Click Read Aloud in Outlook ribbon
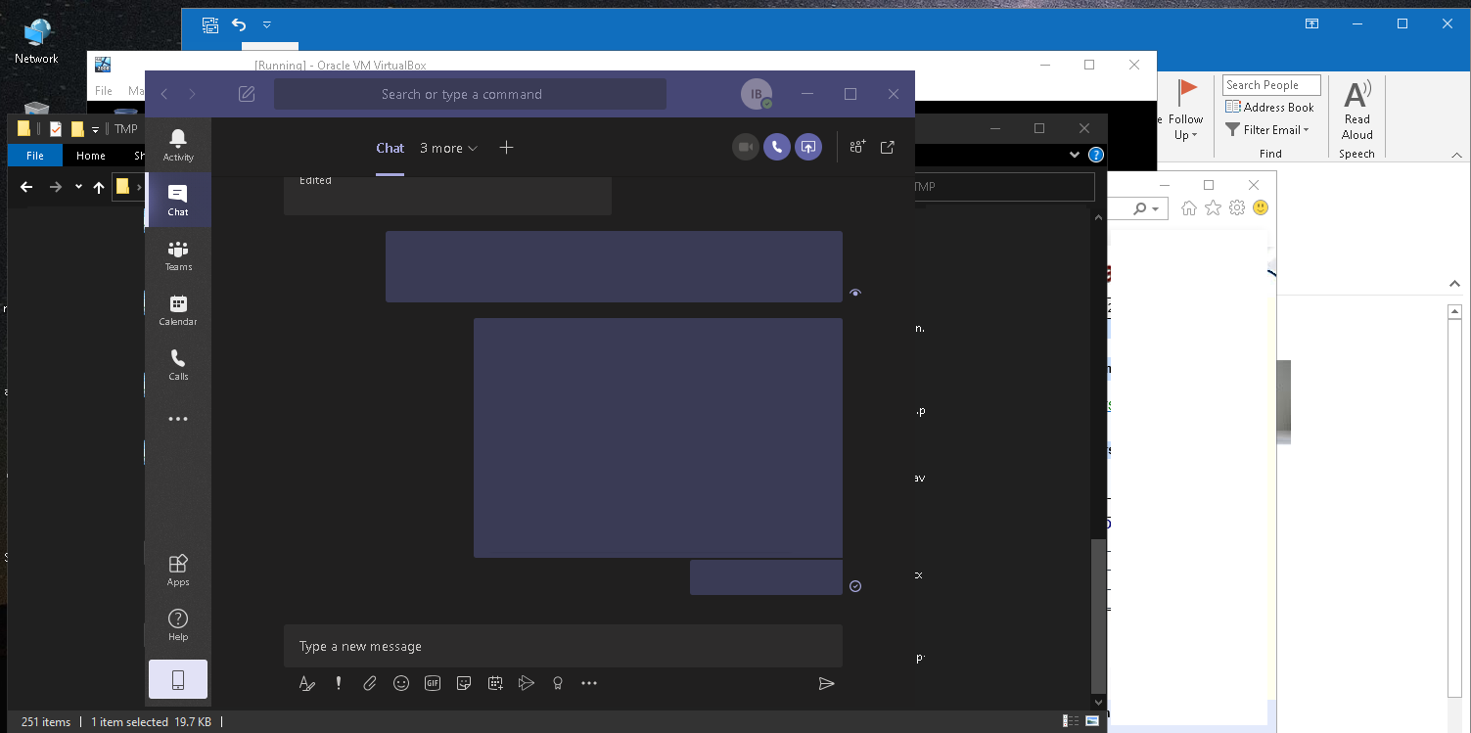1471x733 pixels. tap(1357, 110)
